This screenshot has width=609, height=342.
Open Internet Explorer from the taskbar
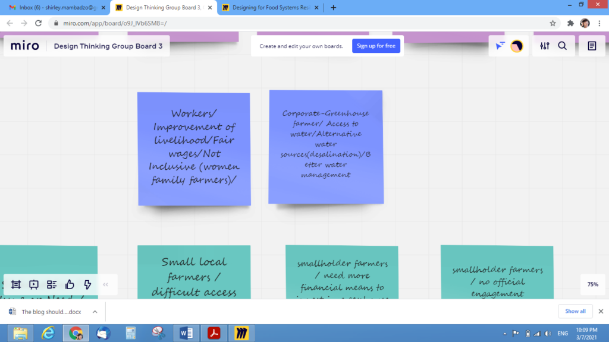[48, 333]
